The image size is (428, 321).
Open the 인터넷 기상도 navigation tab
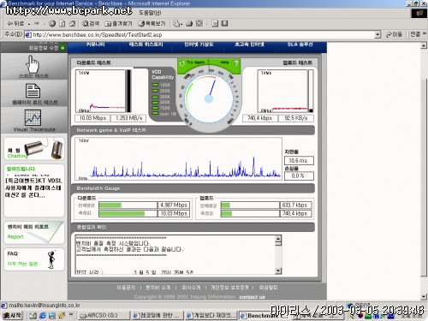199,45
